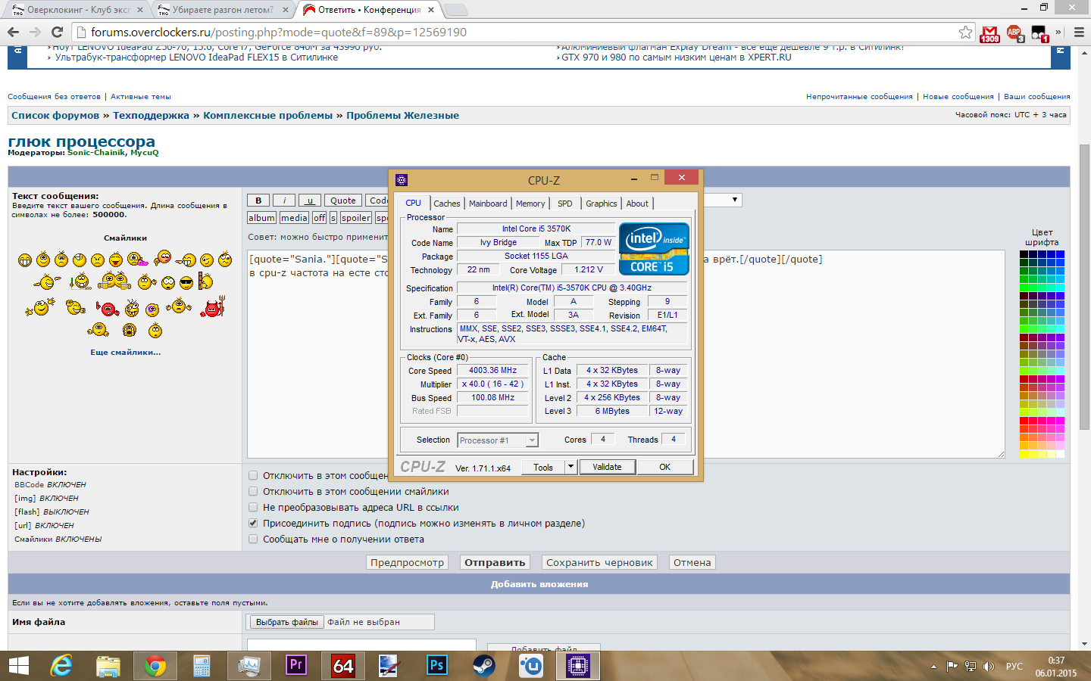
Task: Open the Calculator from taskbar
Action: click(202, 666)
